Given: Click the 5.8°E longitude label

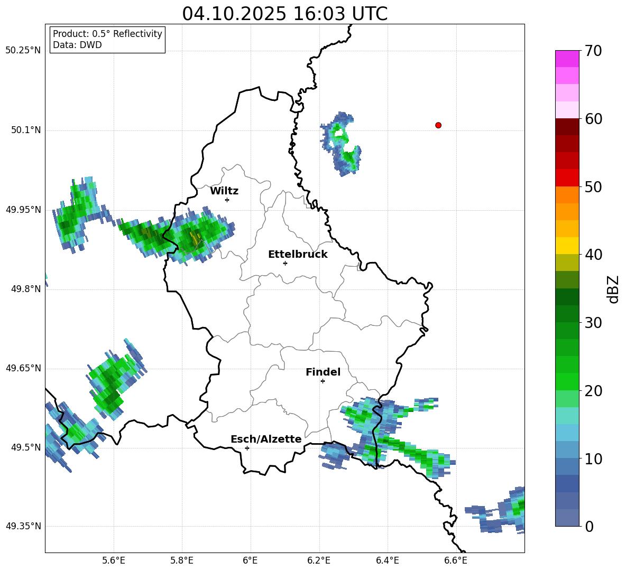Looking at the screenshot, I should tap(182, 560).
